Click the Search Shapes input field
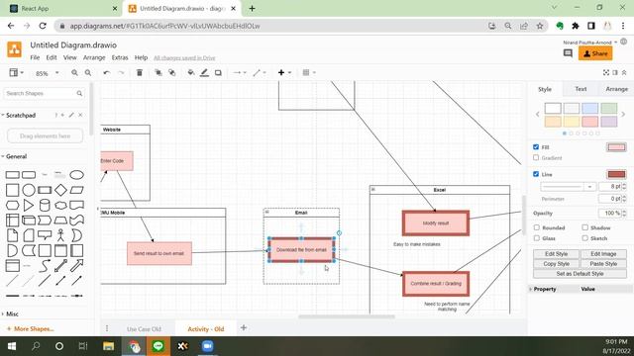Screen dimensions: 634x356 tap(44, 93)
